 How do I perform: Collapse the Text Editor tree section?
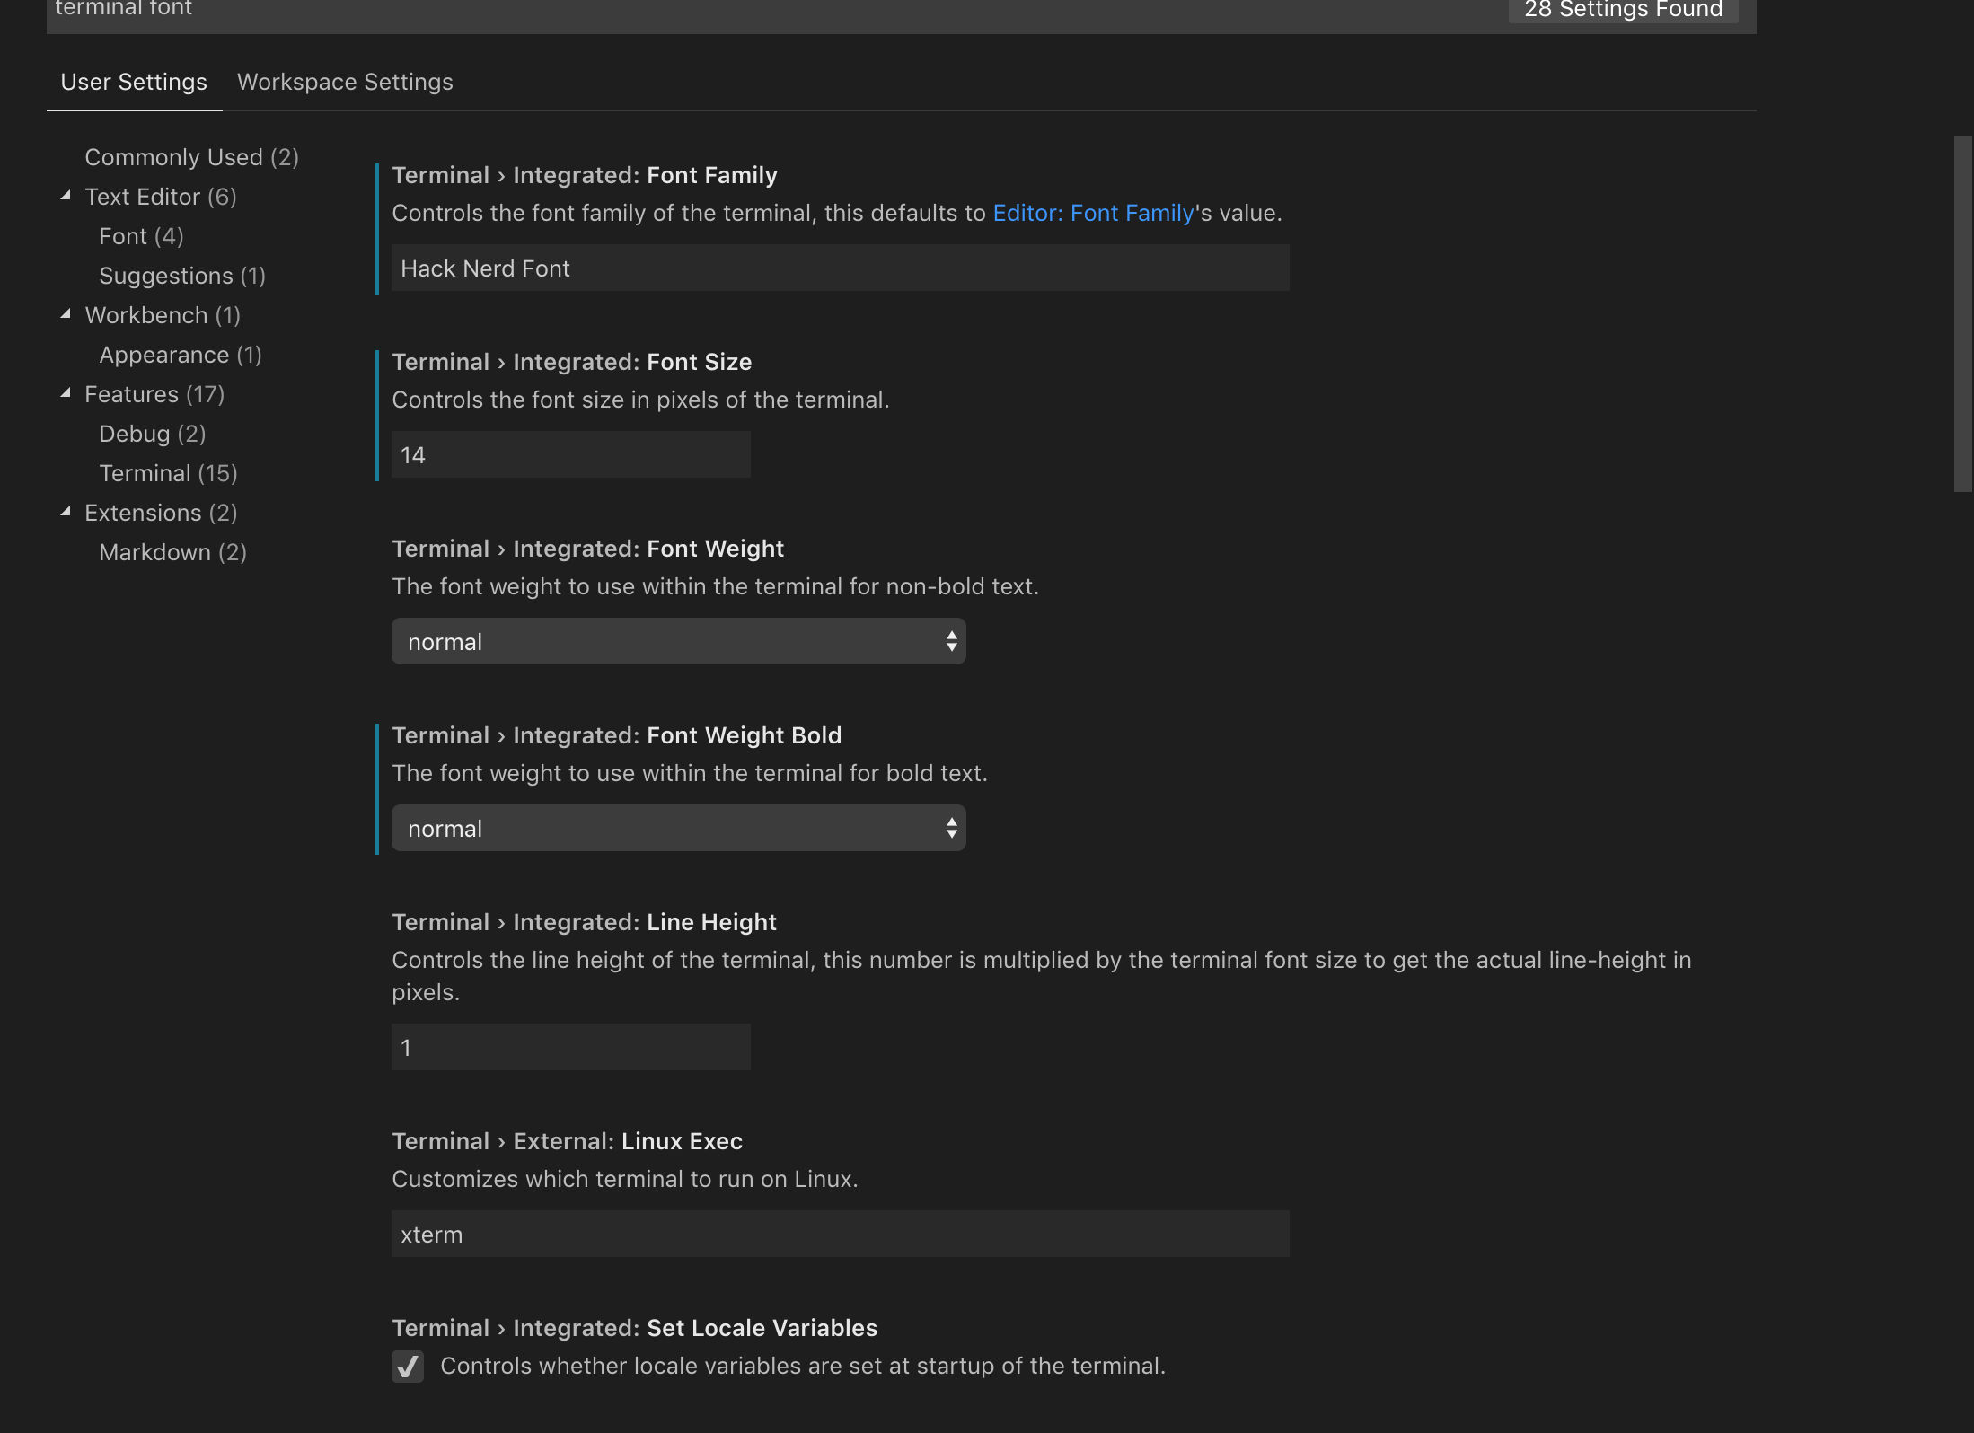66,194
